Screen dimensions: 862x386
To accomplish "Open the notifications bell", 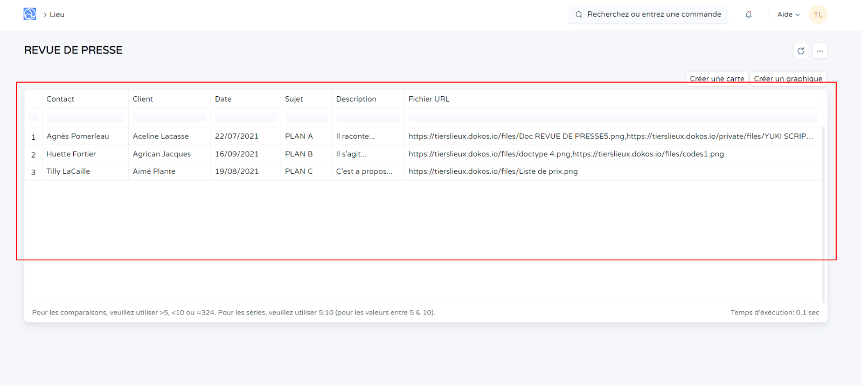I will pyautogui.click(x=748, y=15).
